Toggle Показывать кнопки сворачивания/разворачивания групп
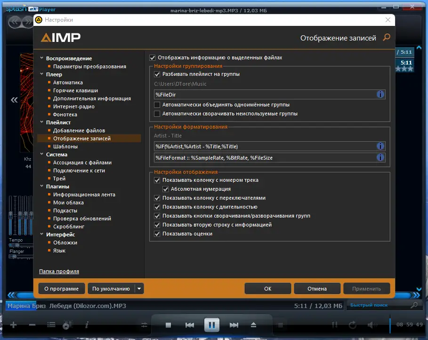Screen dimensions: 428x340 point(157,216)
